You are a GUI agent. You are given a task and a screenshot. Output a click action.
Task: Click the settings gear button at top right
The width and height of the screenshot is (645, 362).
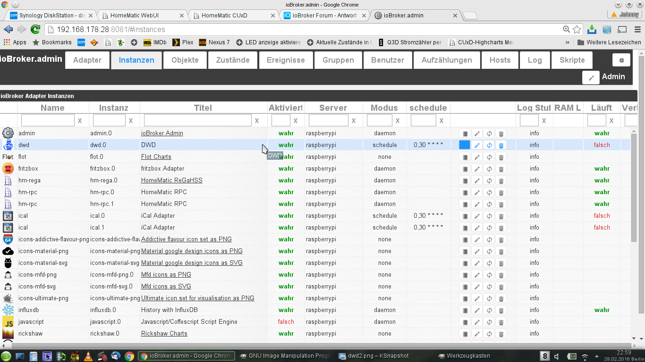(x=621, y=60)
